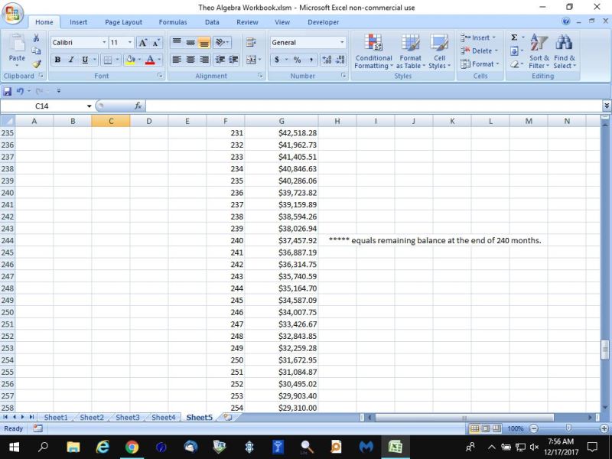Select the Format Painter brush
The height and width of the screenshot is (459, 612).
click(36, 63)
